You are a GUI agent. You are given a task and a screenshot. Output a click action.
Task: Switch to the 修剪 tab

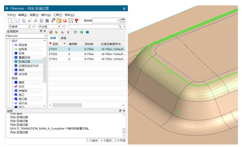click(63, 38)
